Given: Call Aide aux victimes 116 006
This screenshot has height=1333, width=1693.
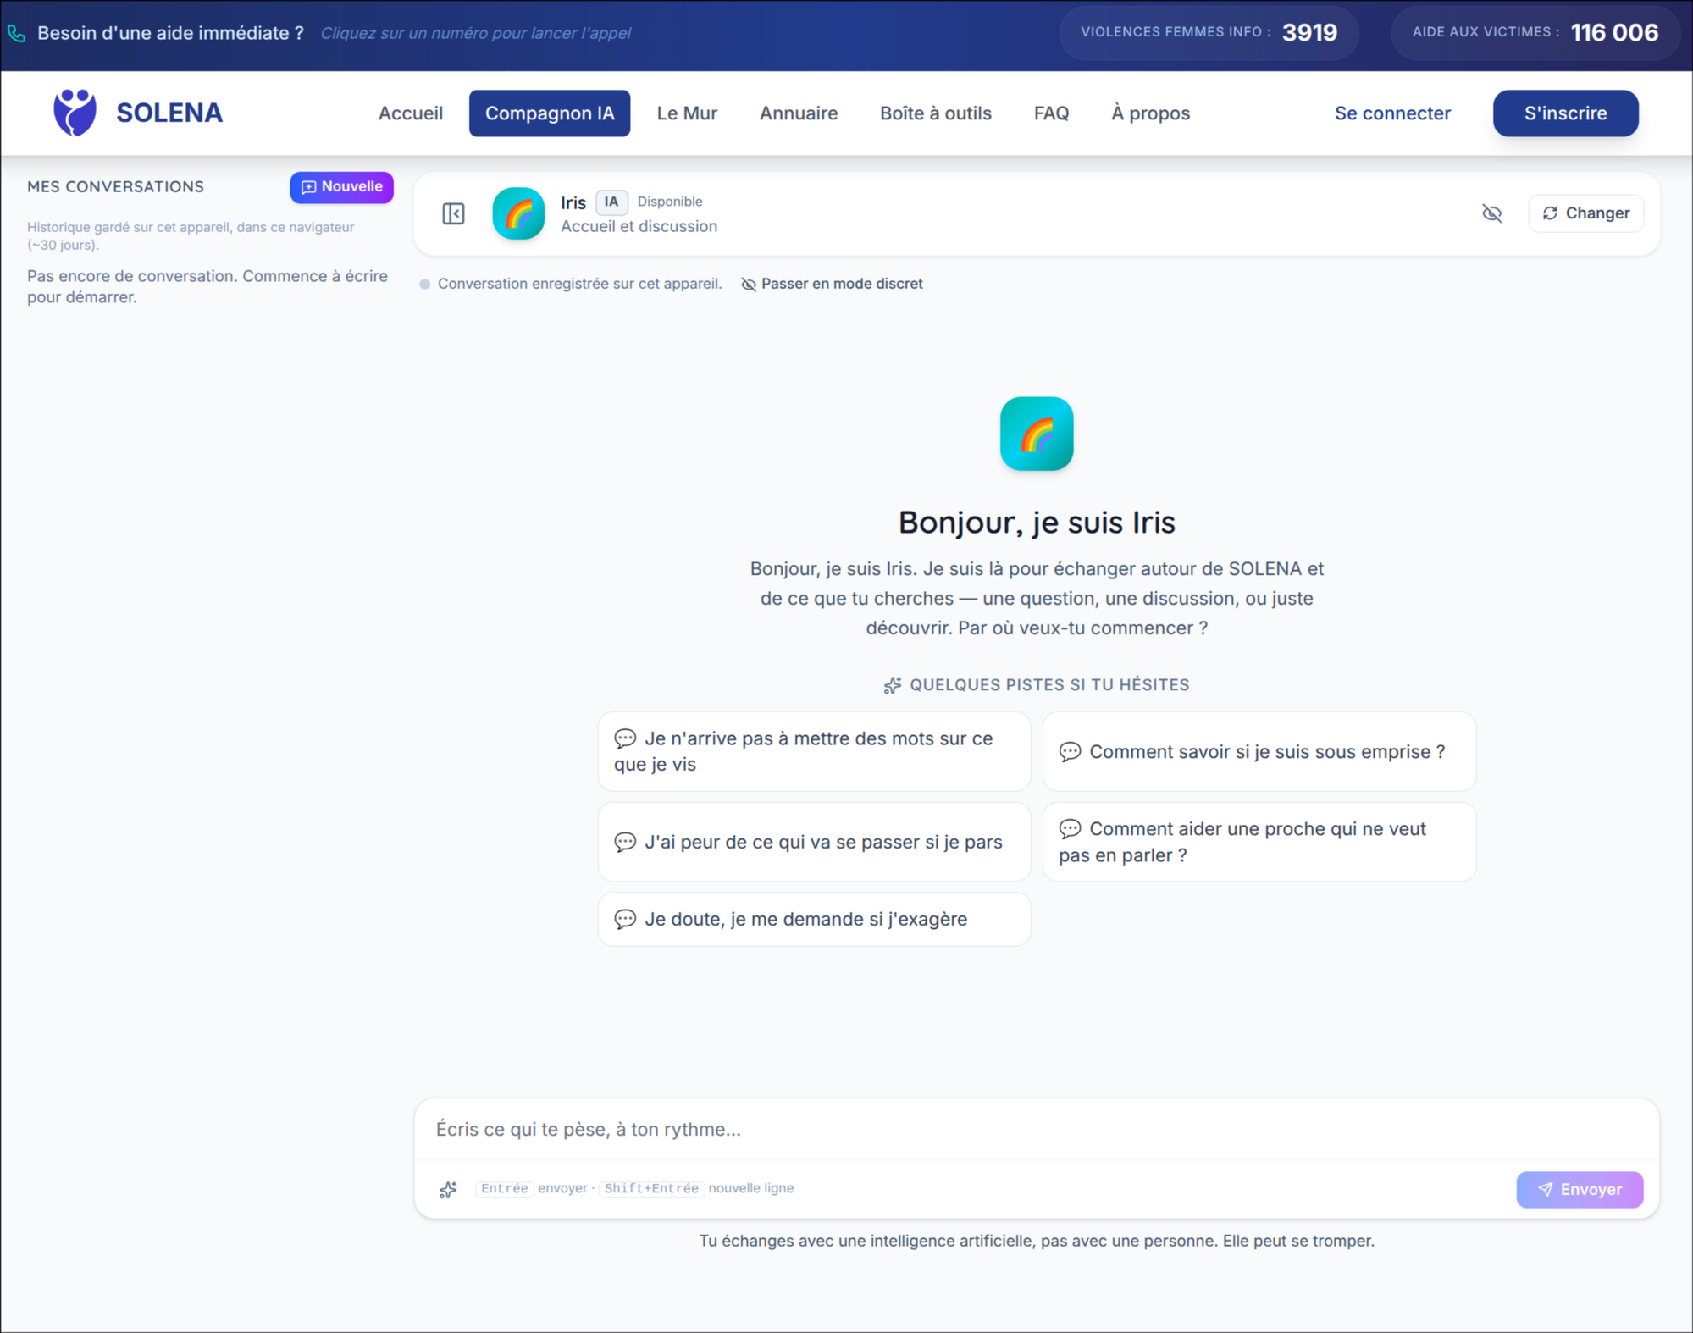Looking at the screenshot, I should pyautogui.click(x=1535, y=32).
